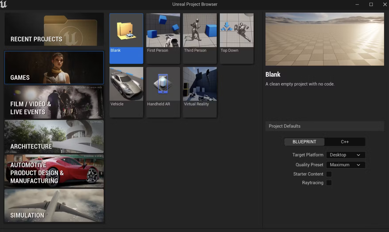Open the Target Platform dropdown
Image resolution: width=389 pixels, height=232 pixels.
click(346, 155)
